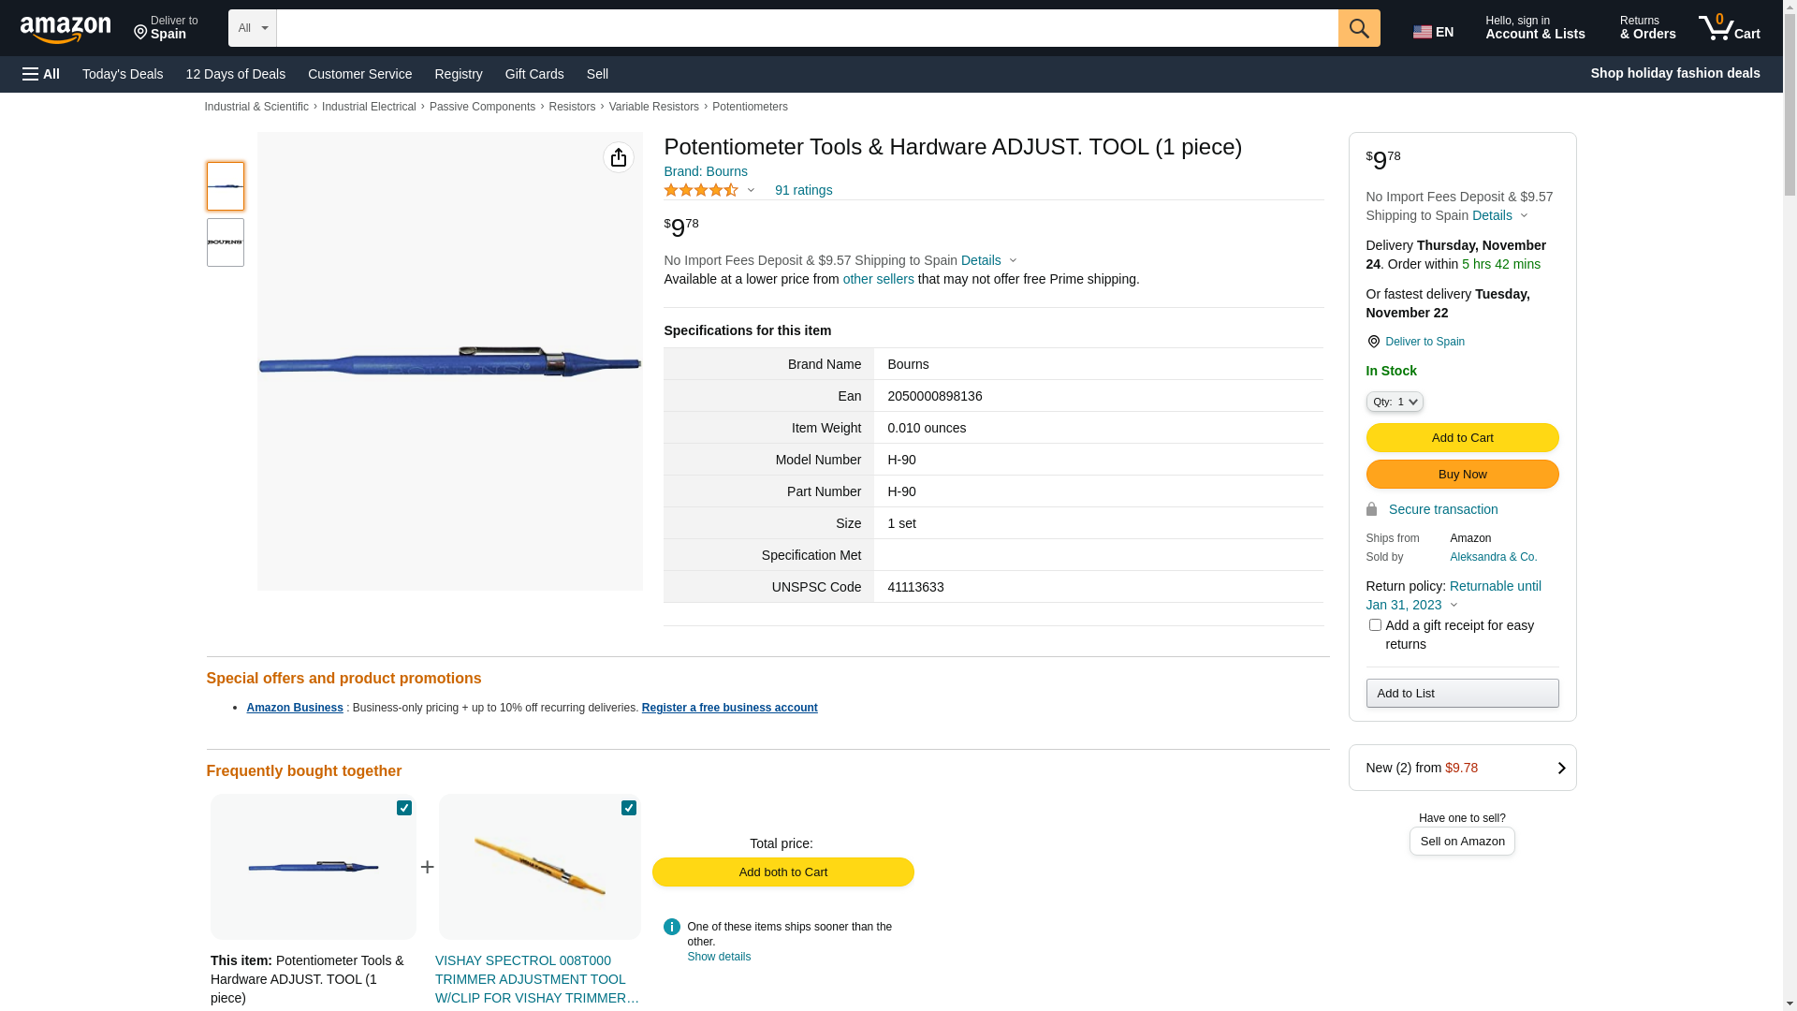This screenshot has width=1797, height=1011.
Task: Uncheck the Vishay trimmer tool checkbox
Action: pyautogui.click(x=629, y=808)
